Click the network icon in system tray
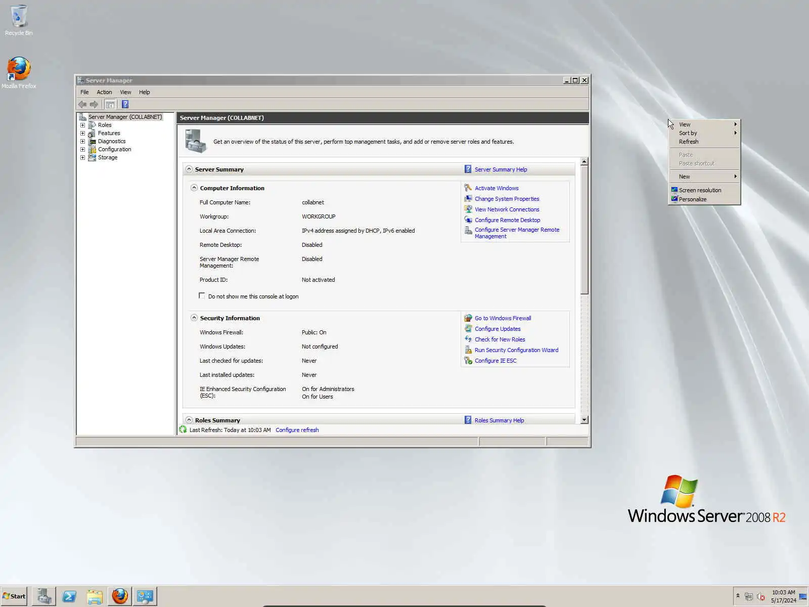 coord(749,597)
